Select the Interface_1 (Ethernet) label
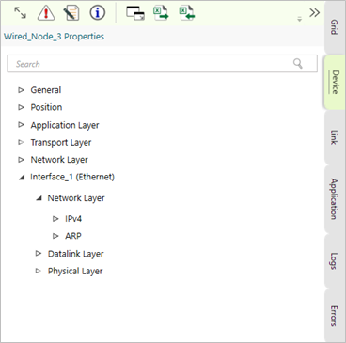Image resolution: width=346 pixels, height=343 pixels. [x=72, y=177]
